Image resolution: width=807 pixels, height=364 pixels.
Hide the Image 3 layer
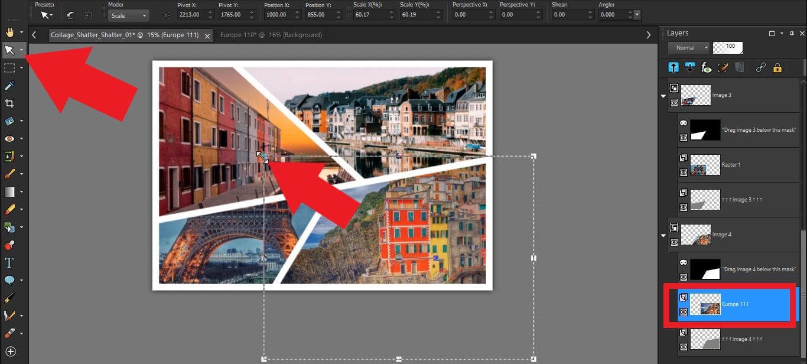[673, 102]
